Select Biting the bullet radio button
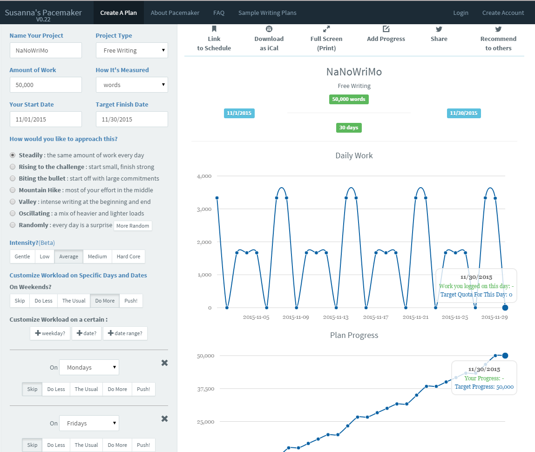Image resolution: width=535 pixels, height=452 pixels. tap(13, 178)
